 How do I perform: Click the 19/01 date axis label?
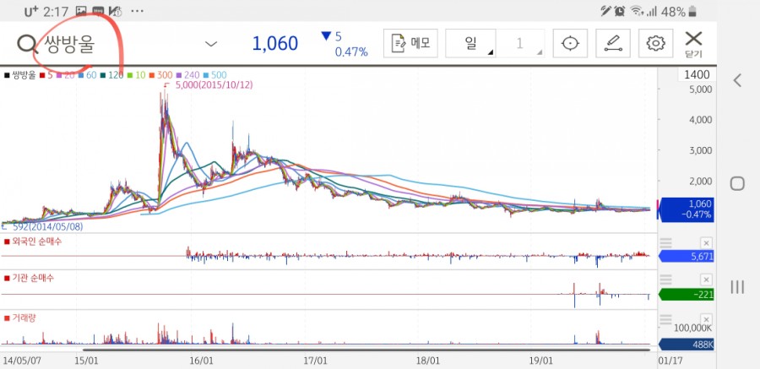point(542,361)
